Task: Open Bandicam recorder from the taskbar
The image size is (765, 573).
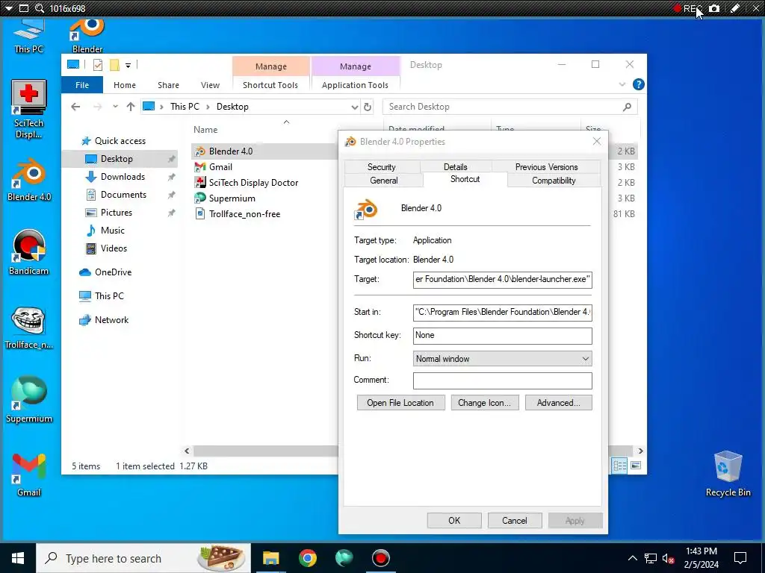Action: [x=380, y=558]
